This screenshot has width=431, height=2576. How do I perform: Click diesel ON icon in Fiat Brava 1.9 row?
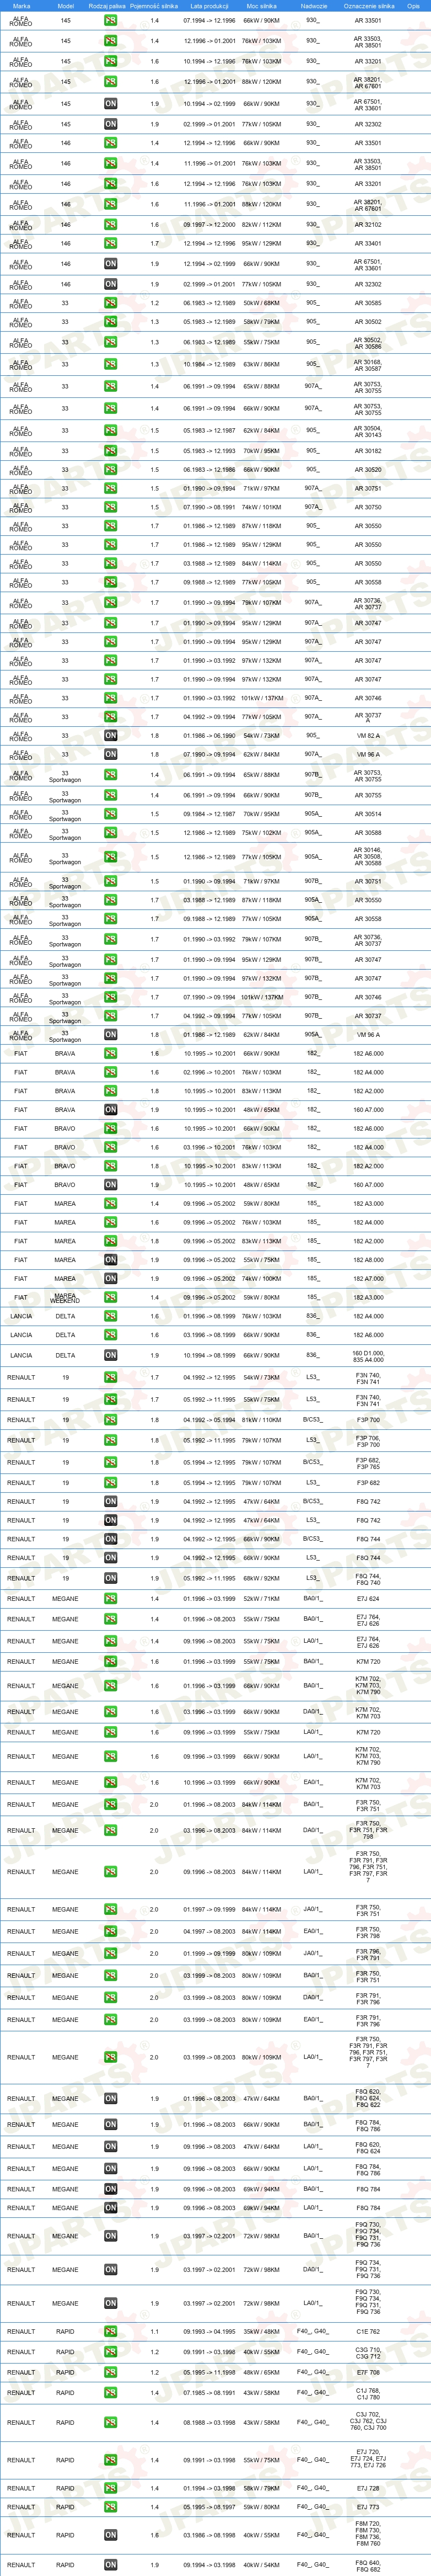click(111, 1109)
